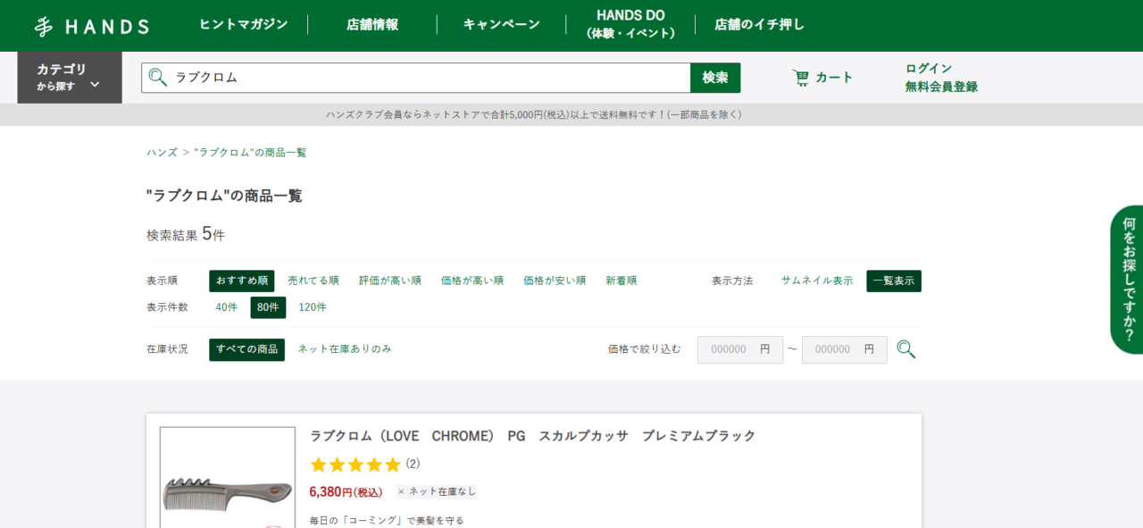Click the 6,380円(税込) price text
Viewport: 1143px width, 528px height.
pos(346,492)
